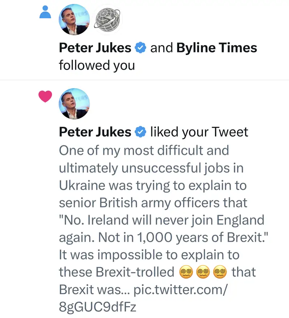The height and width of the screenshot is (318, 289).
Task: Click the first dizzy-eyes emoji
Action: click(x=186, y=272)
